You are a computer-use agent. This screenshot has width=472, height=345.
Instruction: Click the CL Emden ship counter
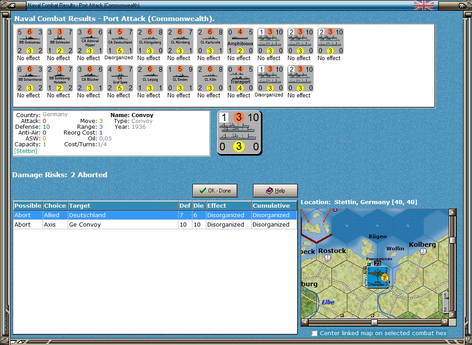[x=180, y=78]
